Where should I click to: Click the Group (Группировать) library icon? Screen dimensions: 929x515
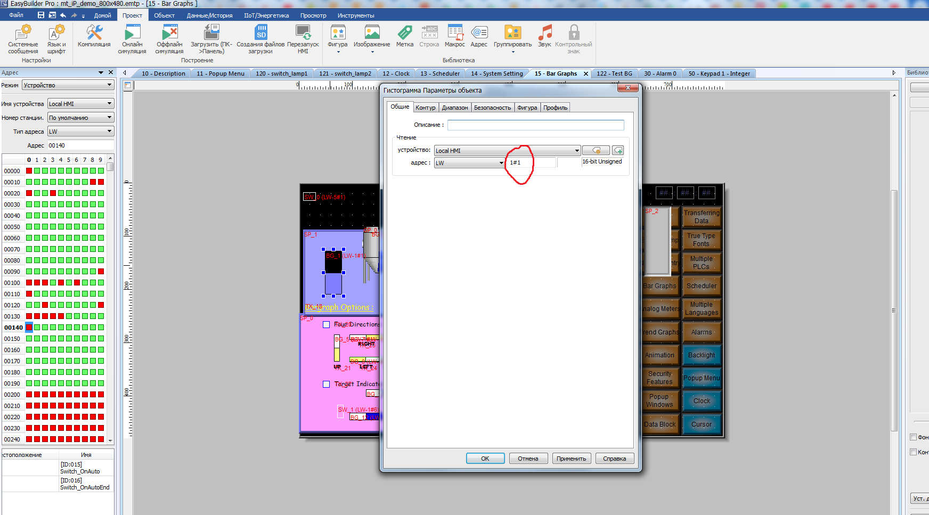point(512,33)
